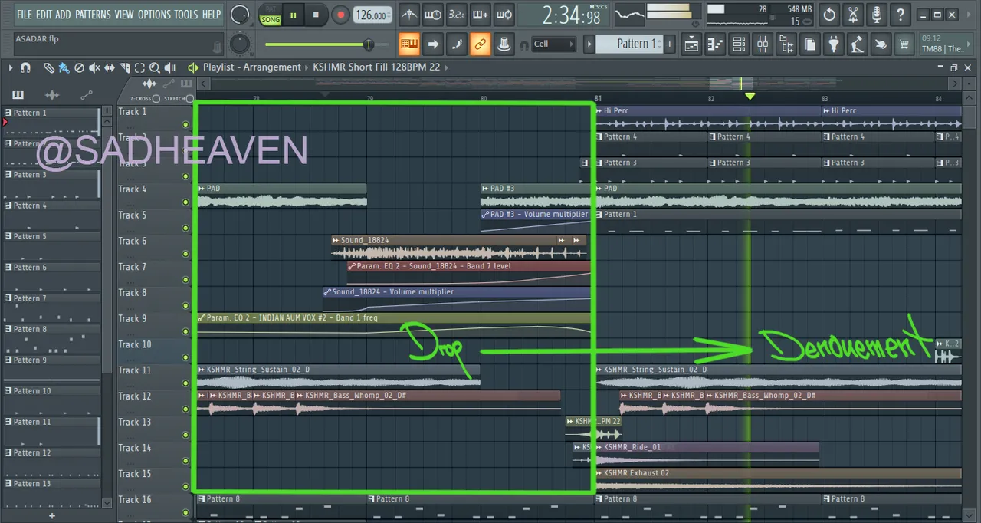Expand arrow beside news panel TM88
981x523 pixels.
970,44
